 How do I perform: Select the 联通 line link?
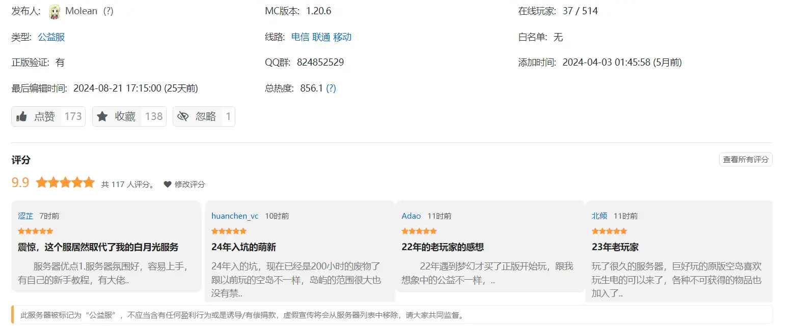[321, 37]
